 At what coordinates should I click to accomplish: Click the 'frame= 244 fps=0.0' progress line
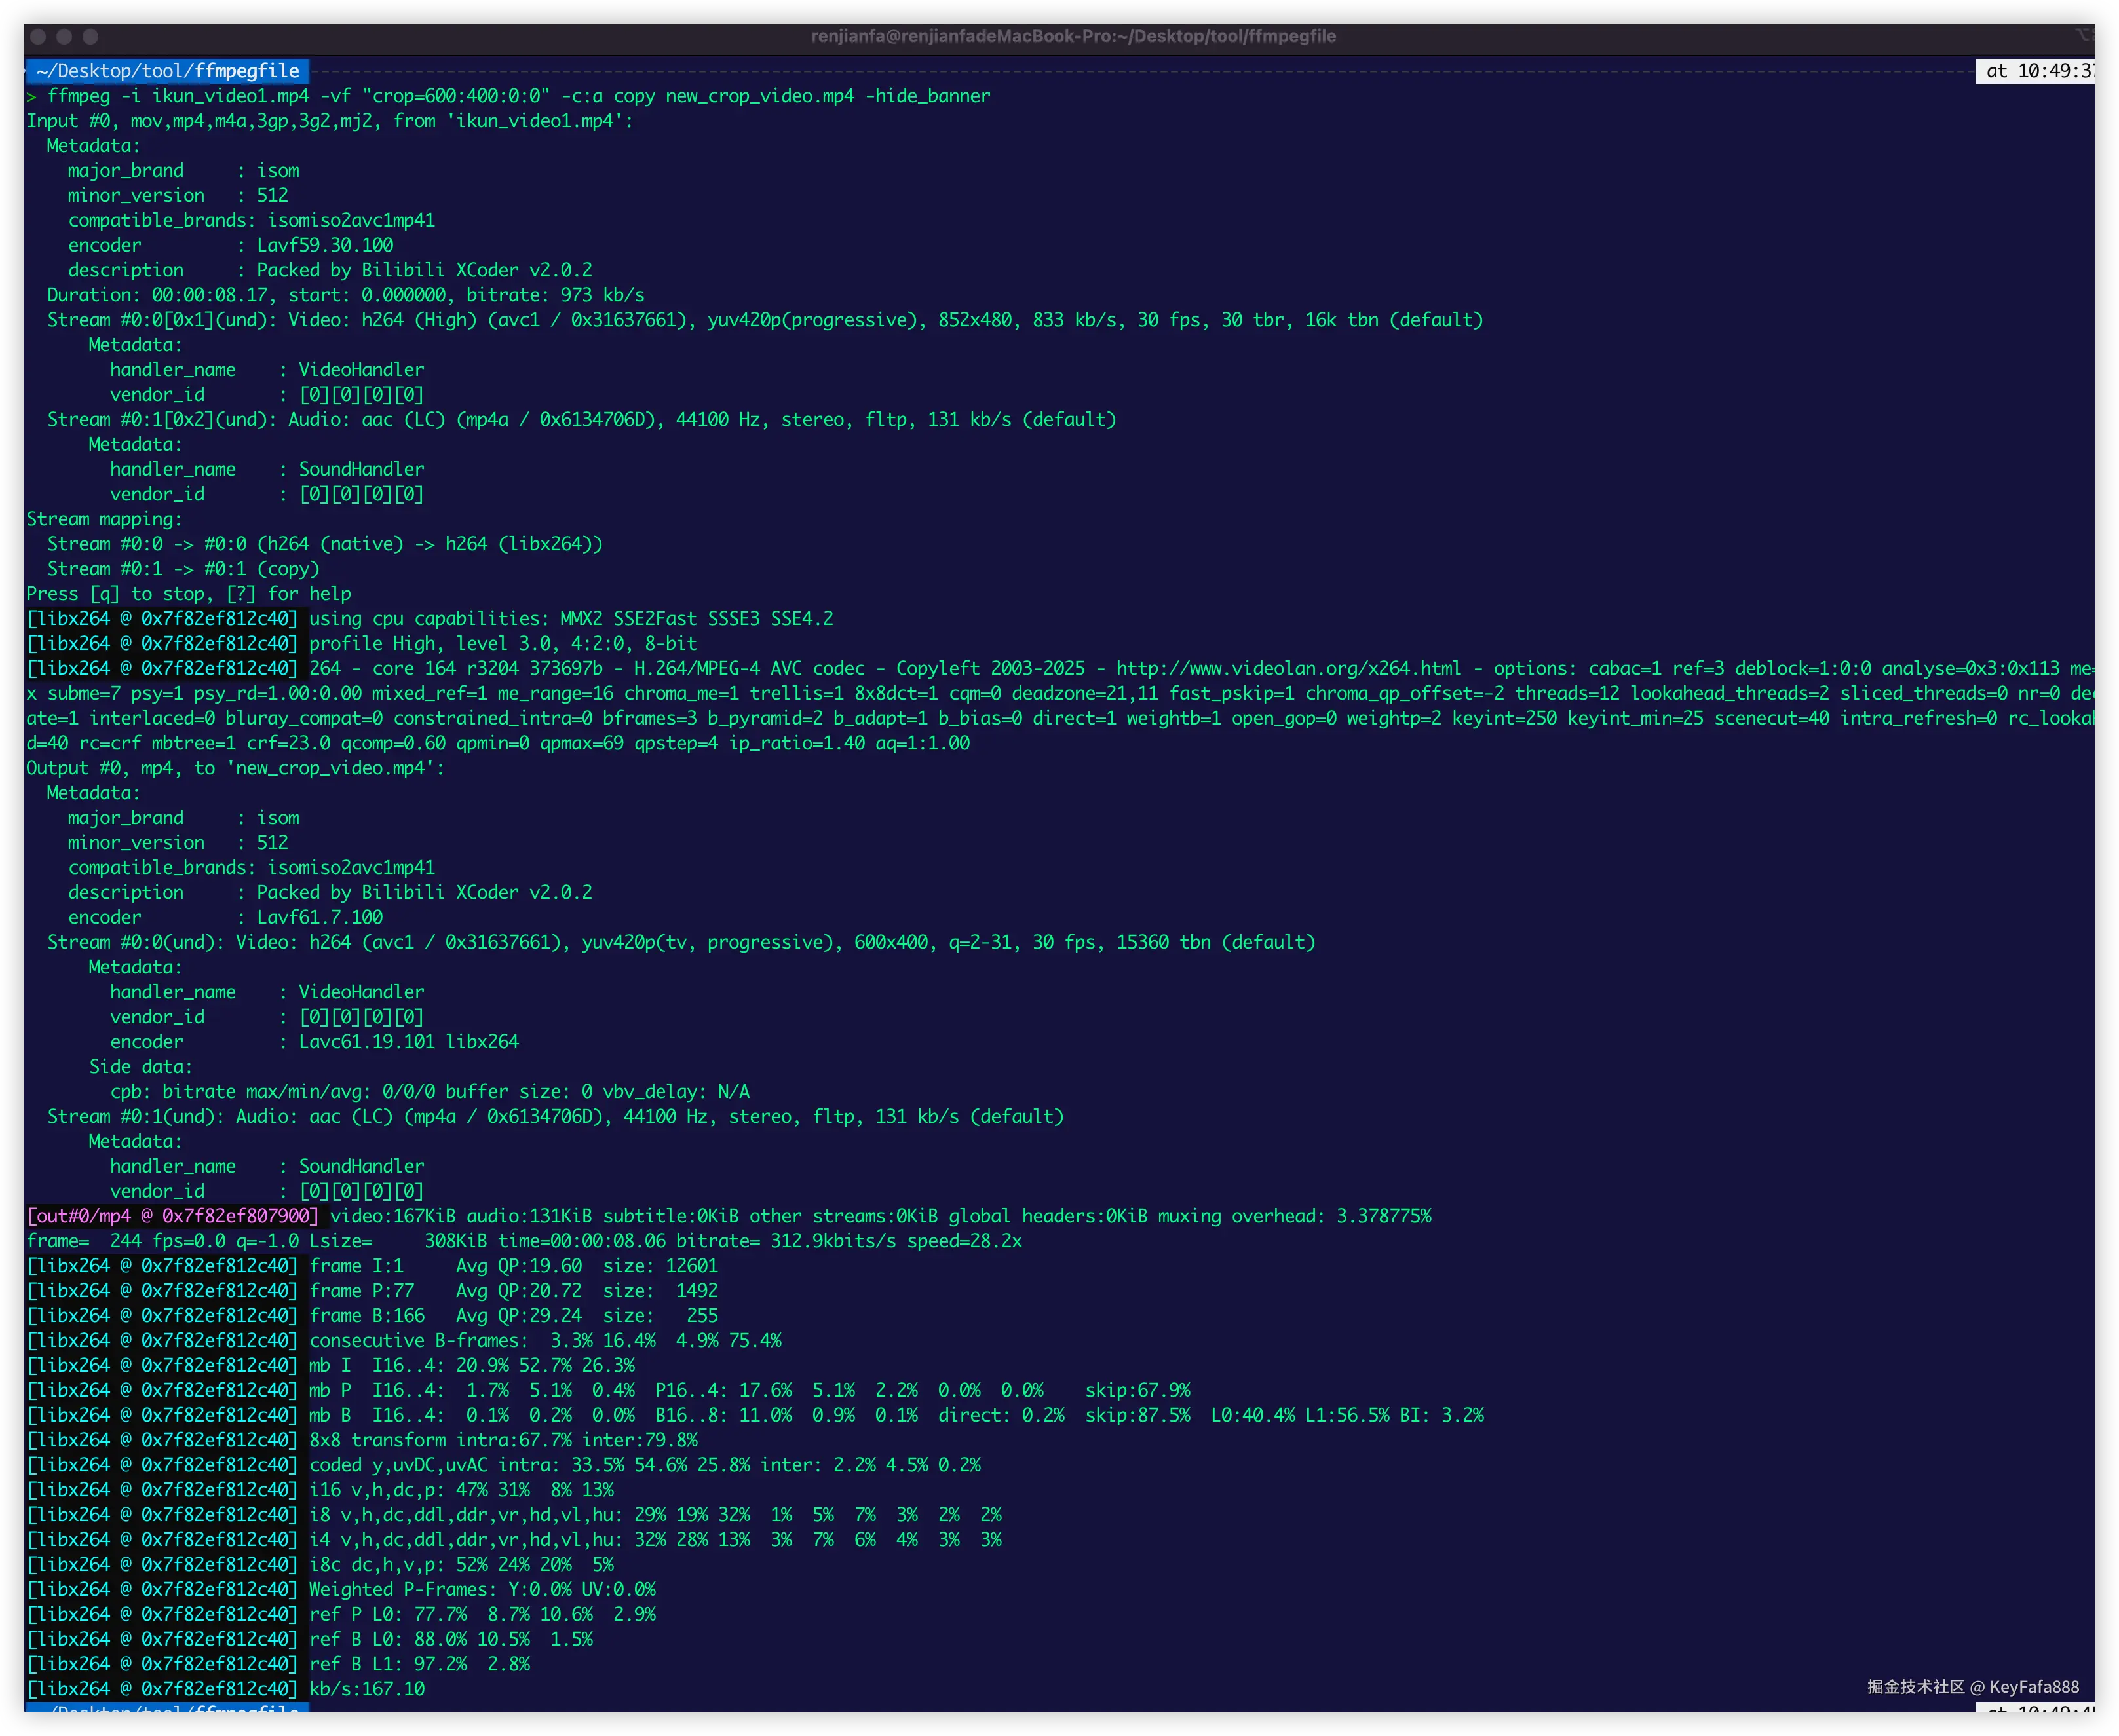523,1241
